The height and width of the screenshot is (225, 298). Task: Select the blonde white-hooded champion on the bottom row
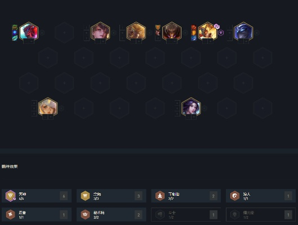click(48, 107)
